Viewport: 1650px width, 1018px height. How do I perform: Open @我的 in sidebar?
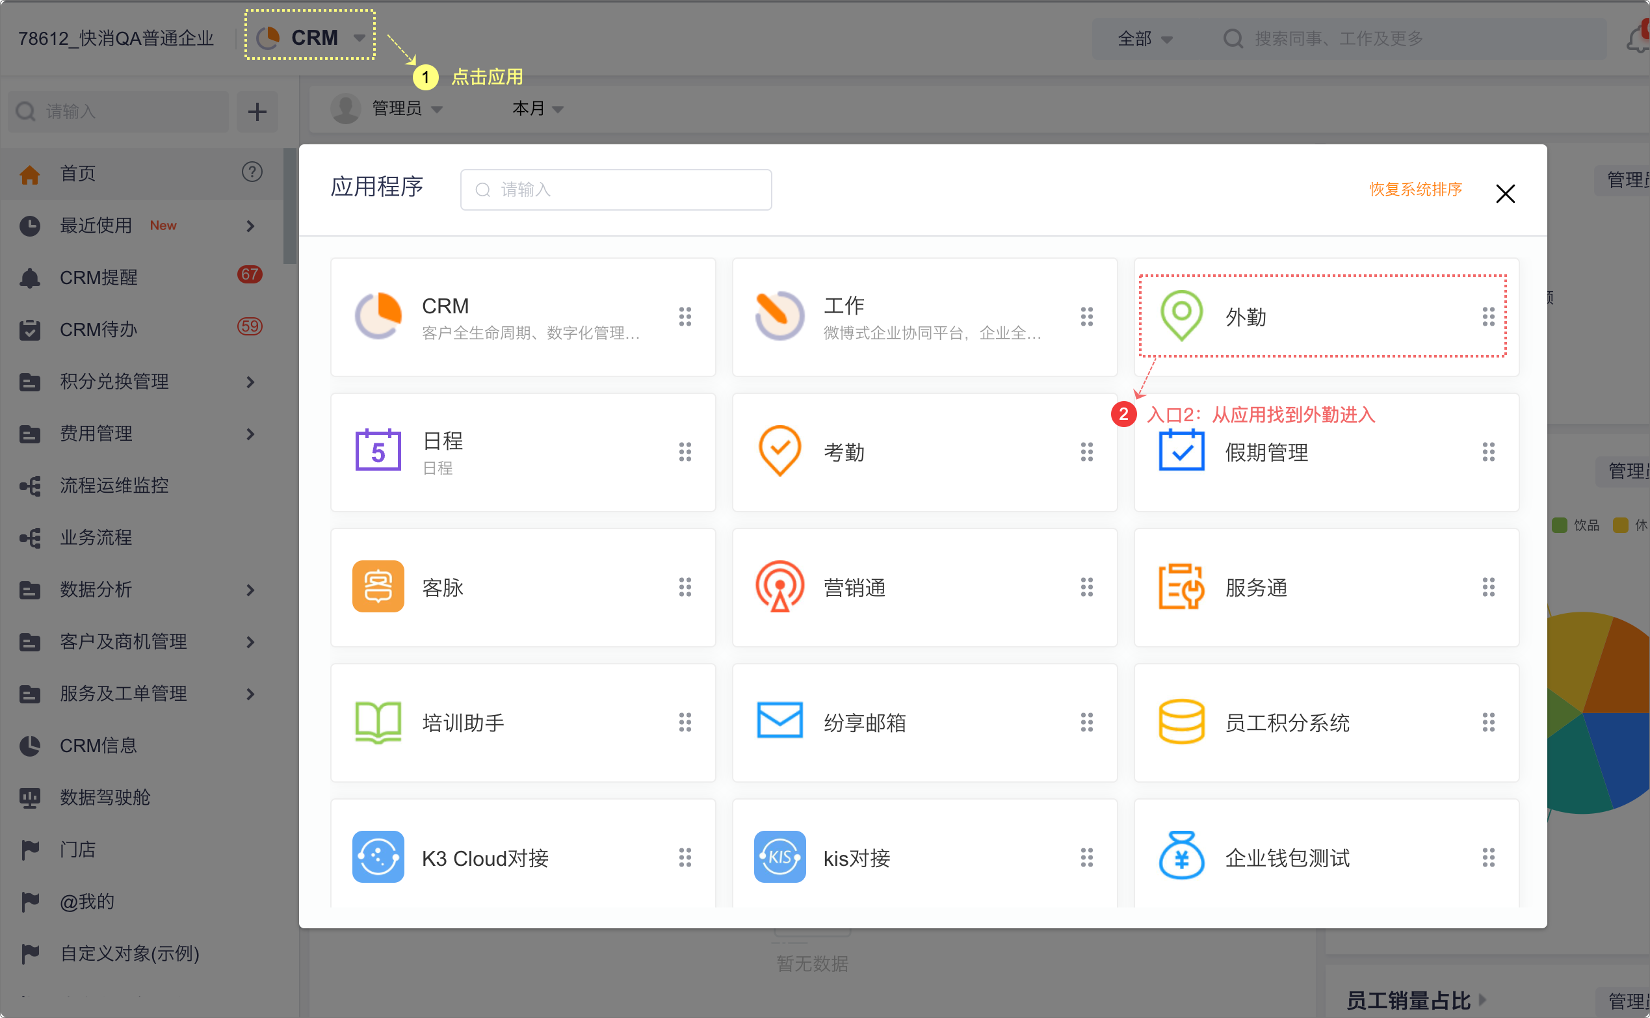click(x=141, y=902)
